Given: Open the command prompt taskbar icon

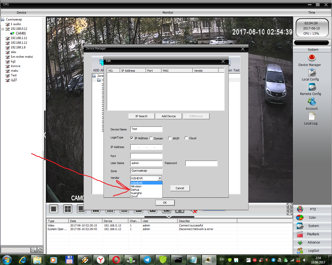Looking at the screenshot, I should point(178,260).
